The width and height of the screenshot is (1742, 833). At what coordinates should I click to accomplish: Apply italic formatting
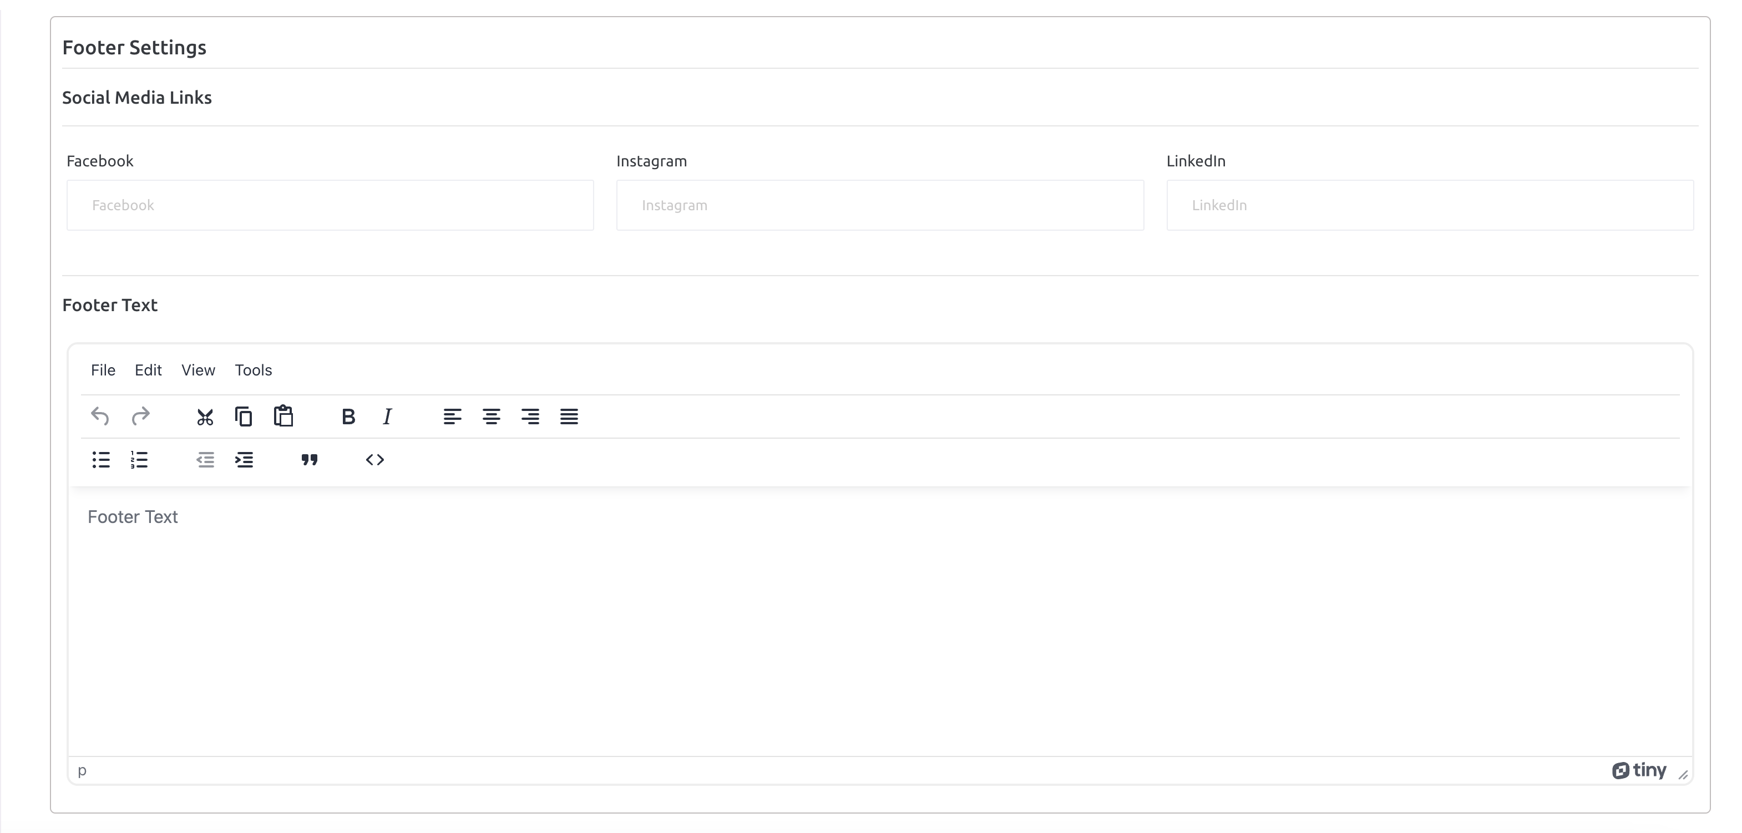pos(387,416)
